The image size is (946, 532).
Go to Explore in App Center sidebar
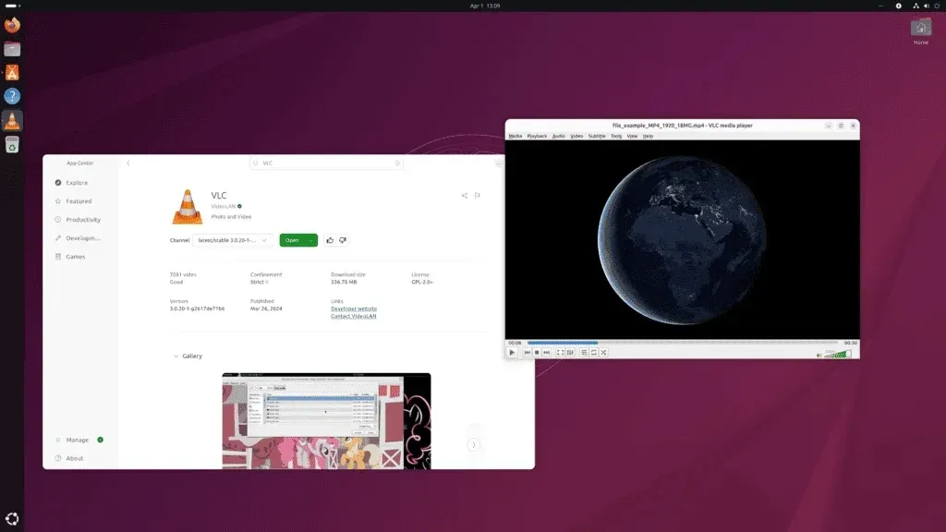[77, 183]
